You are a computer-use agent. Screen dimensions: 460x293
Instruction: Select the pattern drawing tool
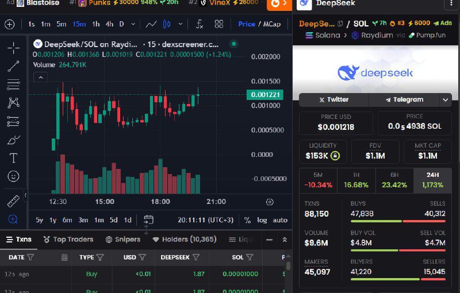[x=13, y=103]
